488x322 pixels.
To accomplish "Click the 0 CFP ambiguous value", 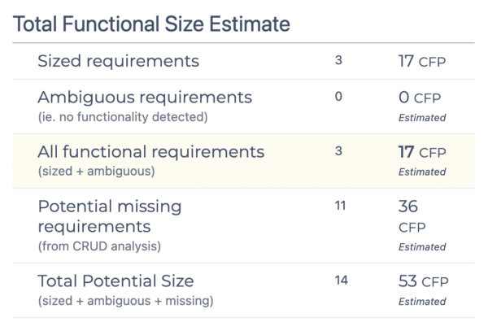I will 420,98.
